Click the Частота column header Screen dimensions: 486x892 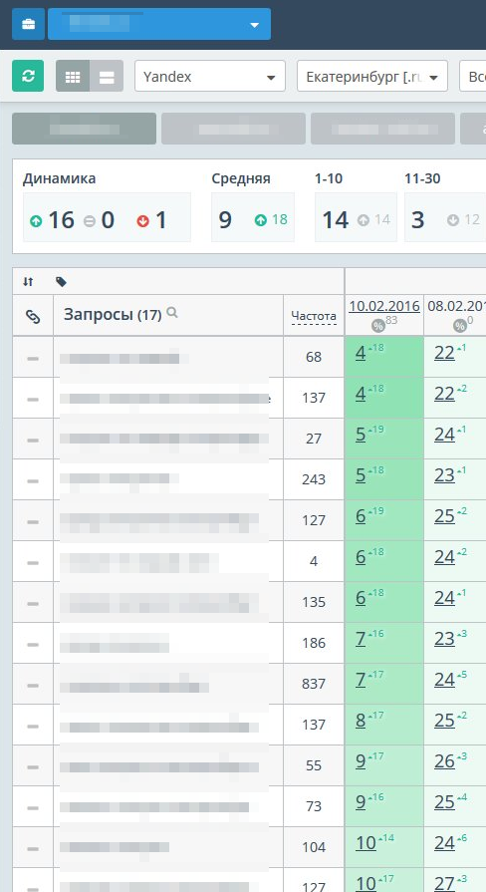pos(314,316)
